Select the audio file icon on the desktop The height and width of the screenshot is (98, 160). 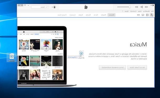pos(12,57)
